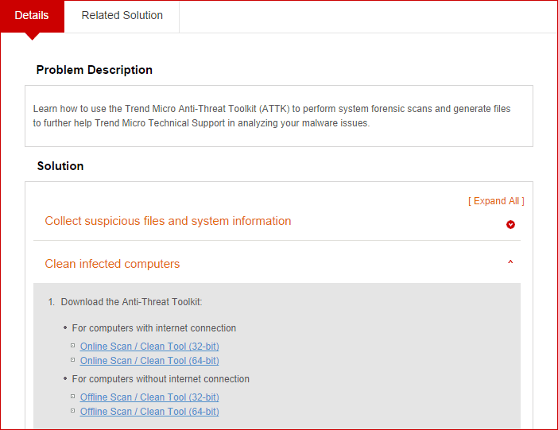Open the Details tab
Image resolution: width=558 pixels, height=430 pixels.
point(32,16)
